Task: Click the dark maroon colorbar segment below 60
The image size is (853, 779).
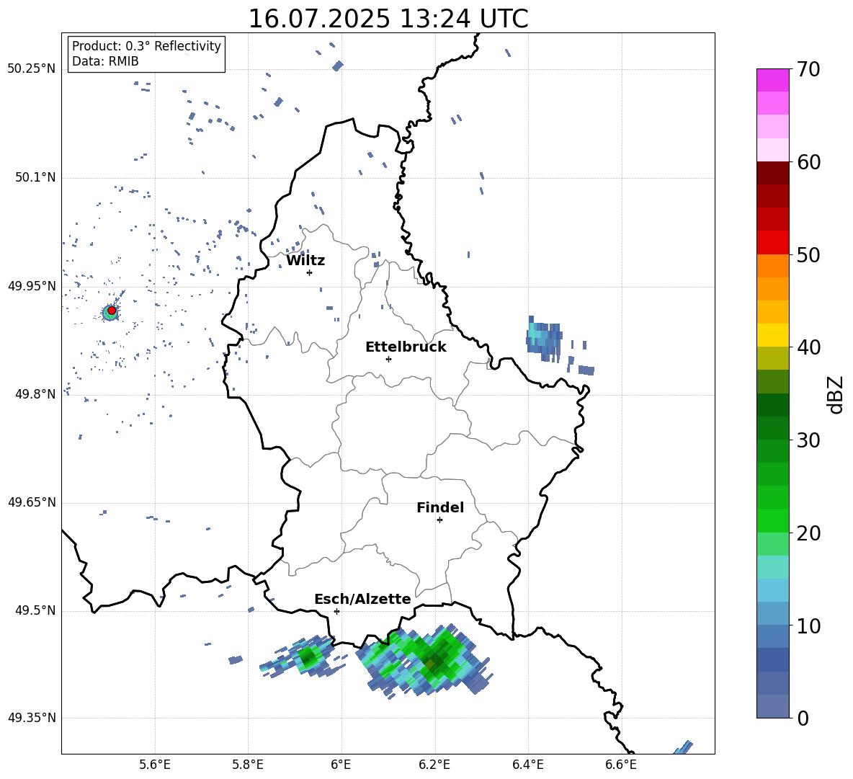Action: coord(773,174)
